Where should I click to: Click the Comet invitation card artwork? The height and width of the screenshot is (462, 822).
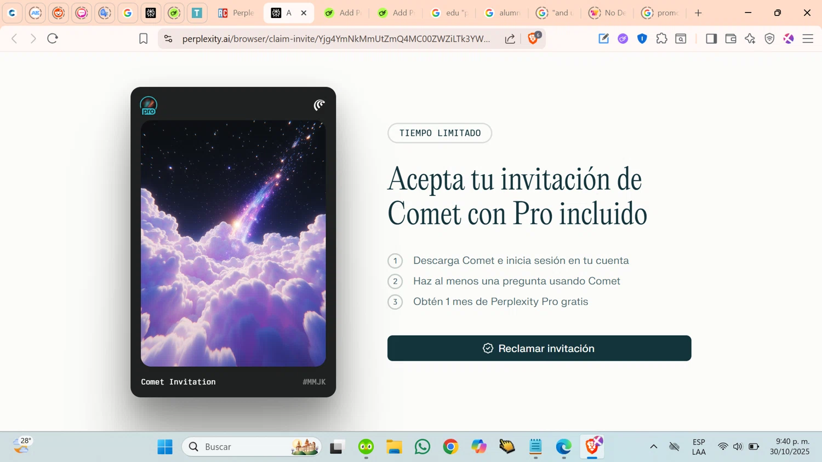(233, 244)
